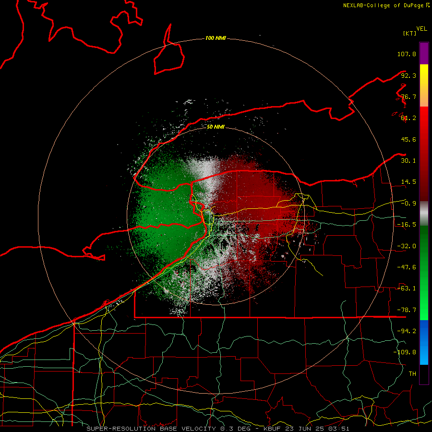Click the '[KT]' units label
Viewport: 432px width, 432px height.
pyautogui.click(x=410, y=33)
